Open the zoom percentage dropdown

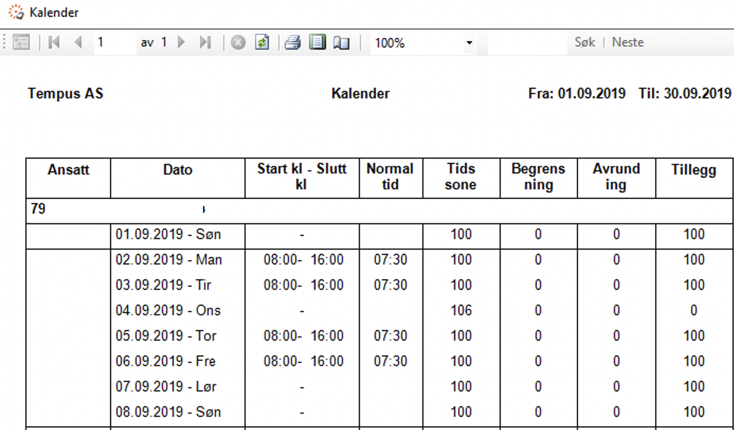469,43
